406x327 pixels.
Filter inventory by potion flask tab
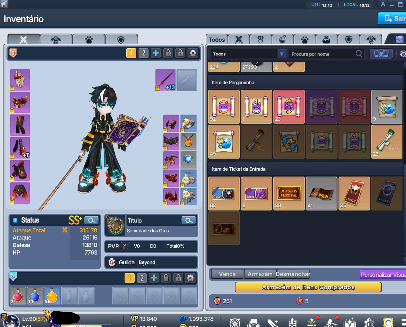pyautogui.click(x=283, y=39)
